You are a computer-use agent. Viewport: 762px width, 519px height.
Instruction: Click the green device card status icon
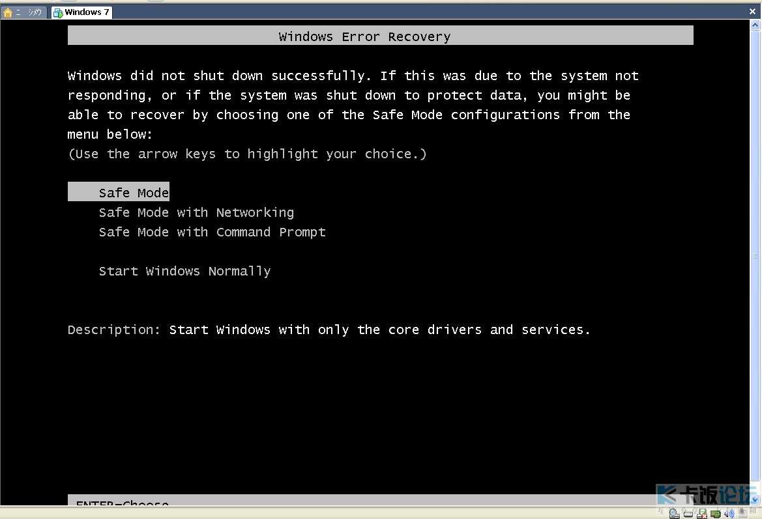coord(715,513)
